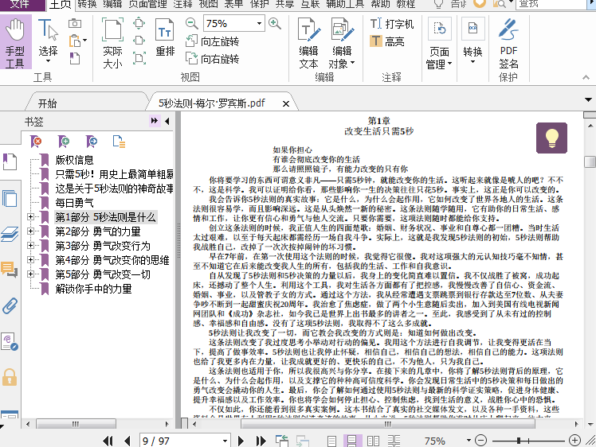Switch to the 开始 document tab
This screenshot has width=596, height=447.
47,103
